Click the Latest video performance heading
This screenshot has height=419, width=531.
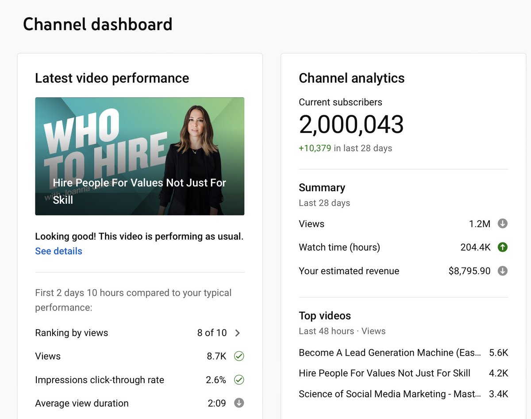pyautogui.click(x=112, y=78)
